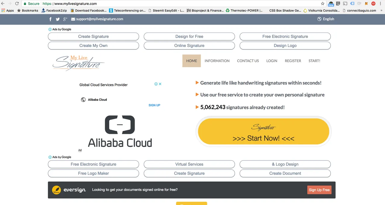
Task: Open the Apps grid shortcut
Action: (8, 10)
